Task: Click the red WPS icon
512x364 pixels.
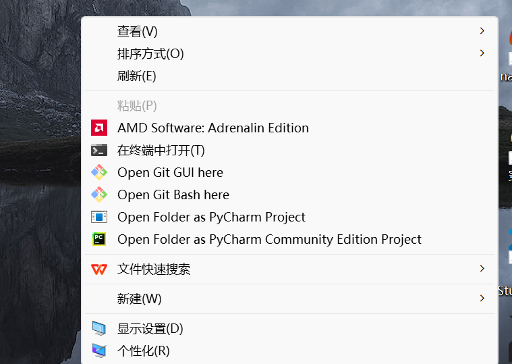Action: click(x=98, y=269)
